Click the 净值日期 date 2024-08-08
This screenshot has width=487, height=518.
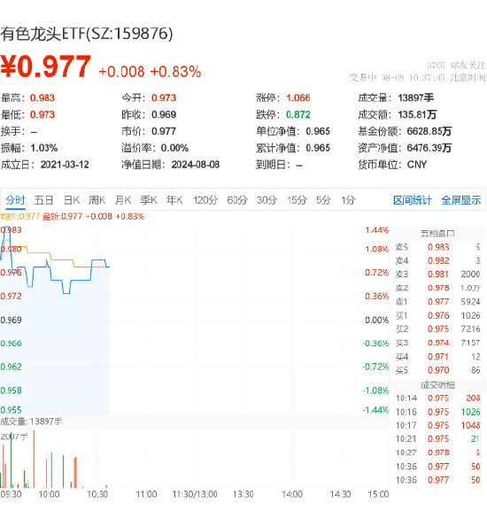[x=196, y=165]
